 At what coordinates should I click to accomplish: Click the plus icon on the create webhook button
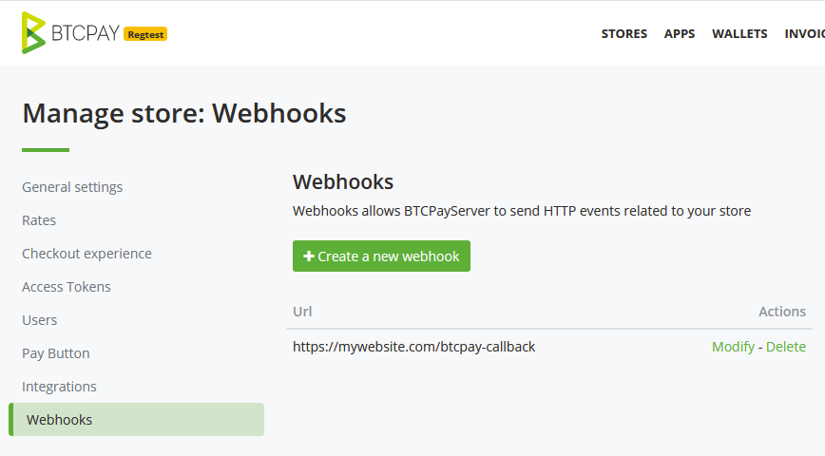pos(309,256)
